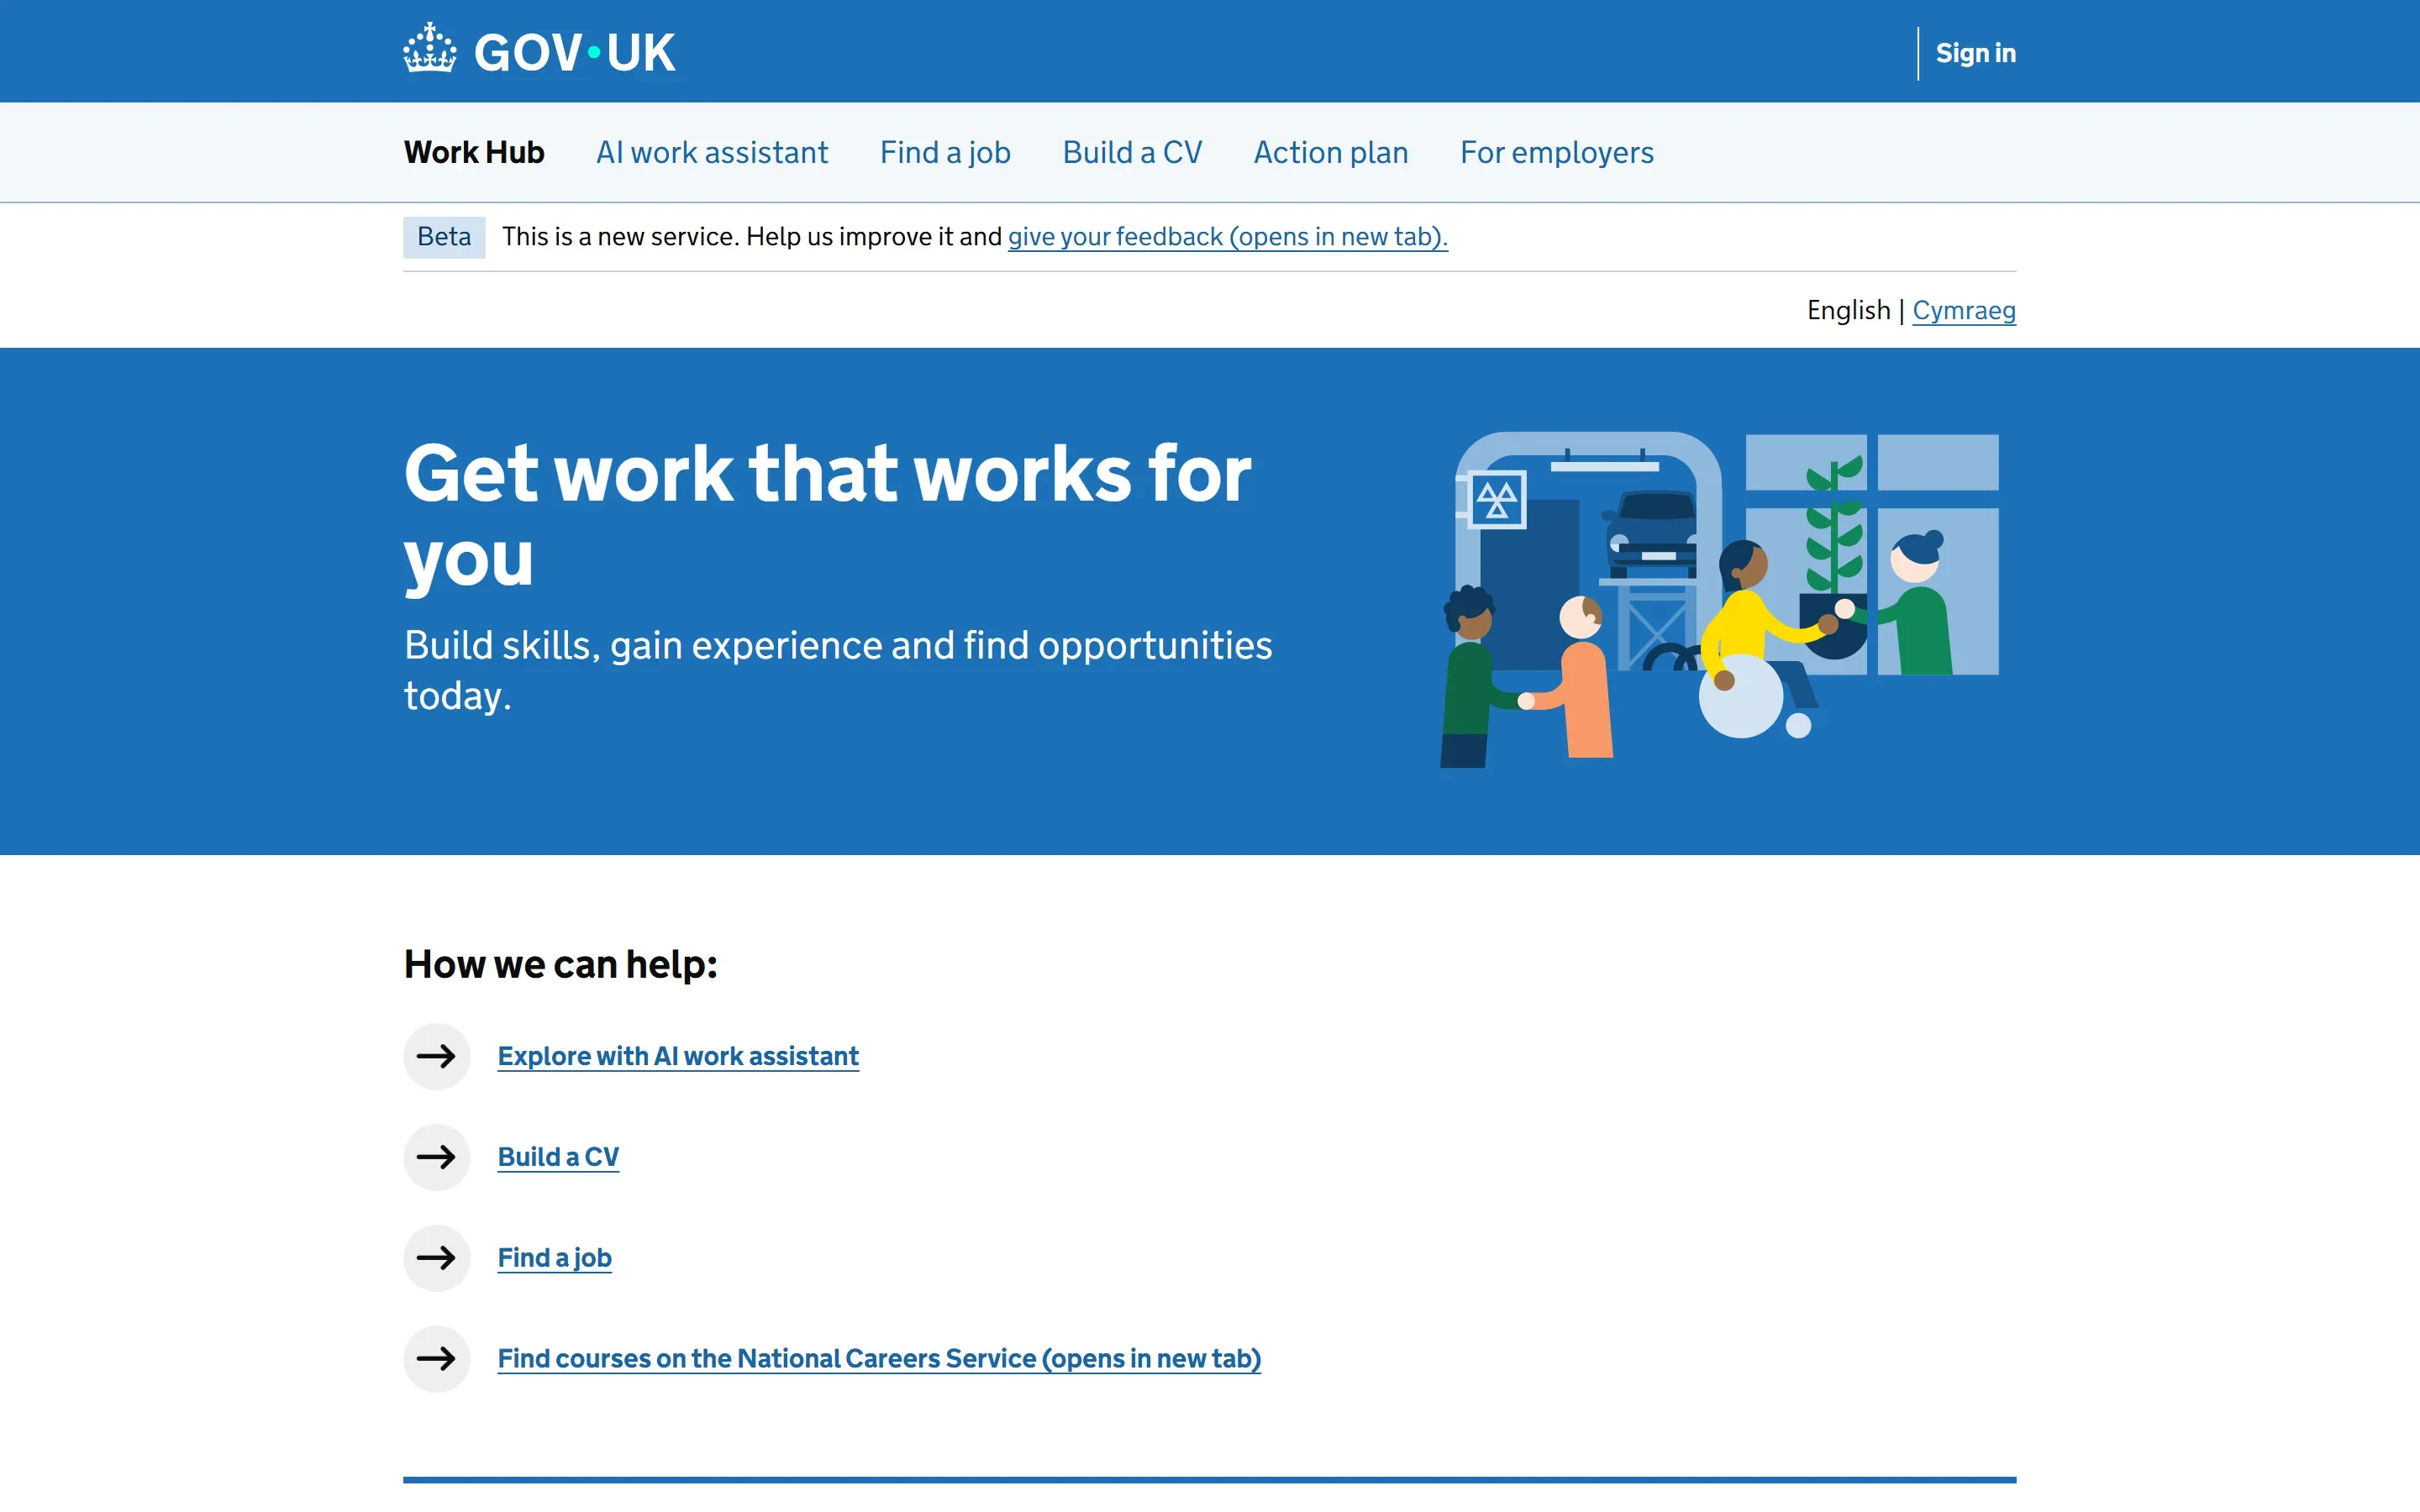This screenshot has height=1512, width=2420.
Task: Select Work Hub in the navigation bar
Action: coord(474,152)
